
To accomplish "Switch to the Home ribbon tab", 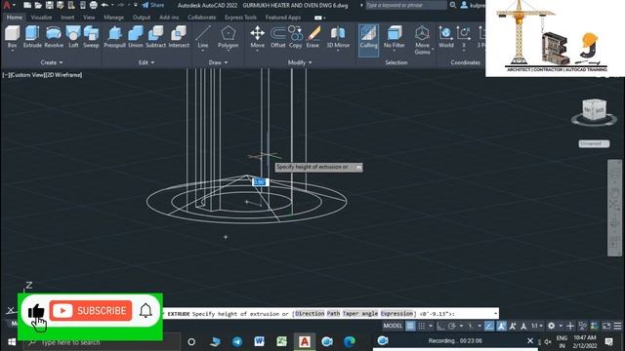I will click(15, 18).
